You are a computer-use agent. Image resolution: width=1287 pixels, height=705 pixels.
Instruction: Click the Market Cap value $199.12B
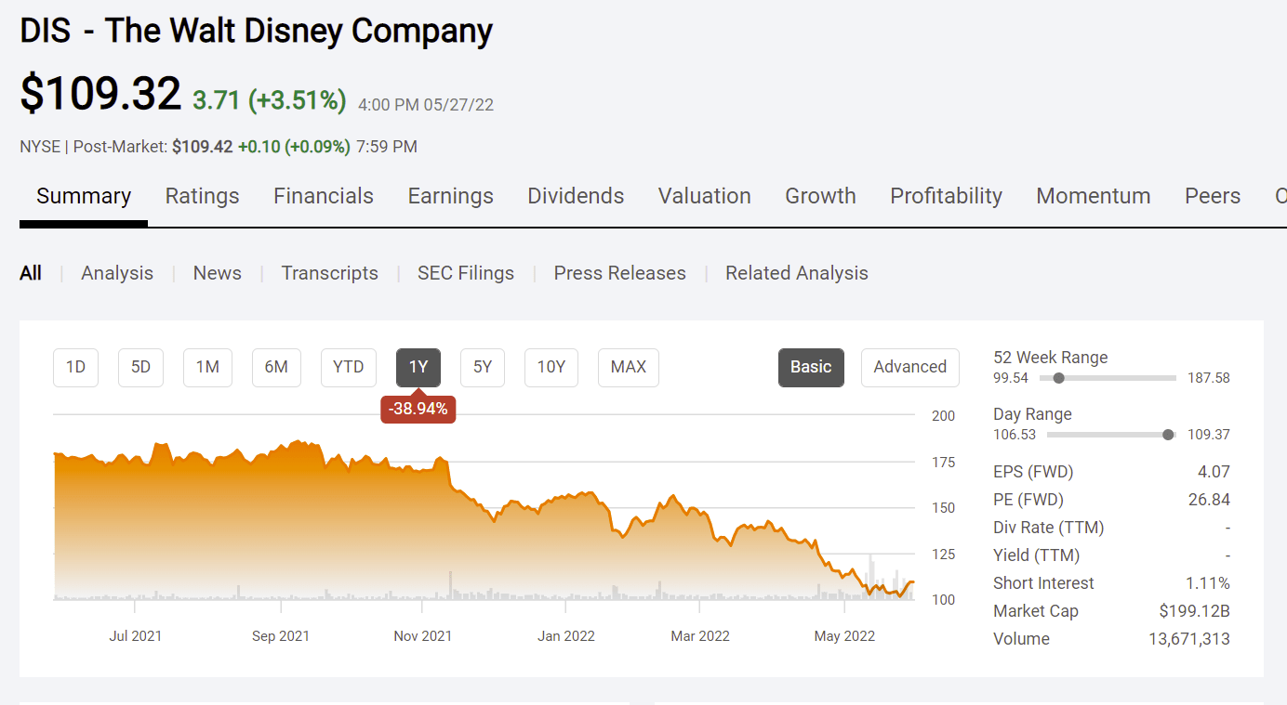tap(1194, 611)
